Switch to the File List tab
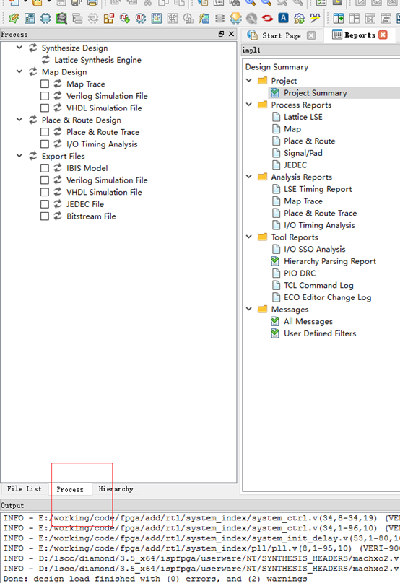This screenshot has height=583, width=400. [24, 489]
